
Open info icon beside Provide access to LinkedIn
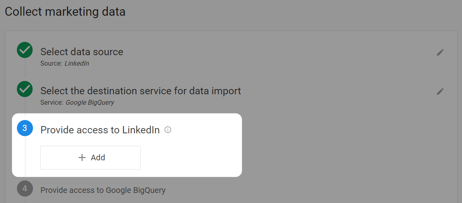[168, 130]
